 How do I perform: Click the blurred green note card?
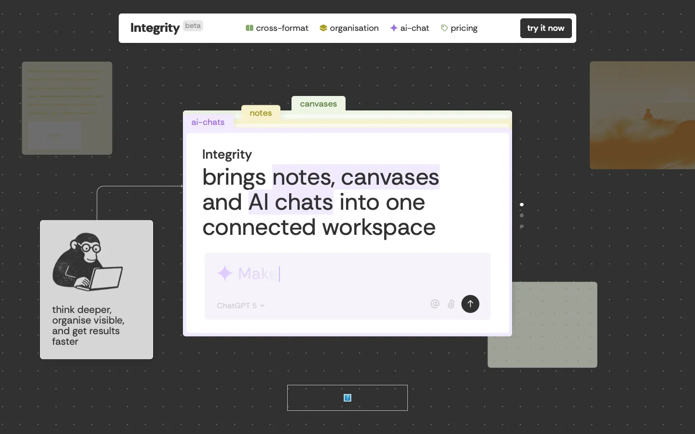[x=67, y=108]
